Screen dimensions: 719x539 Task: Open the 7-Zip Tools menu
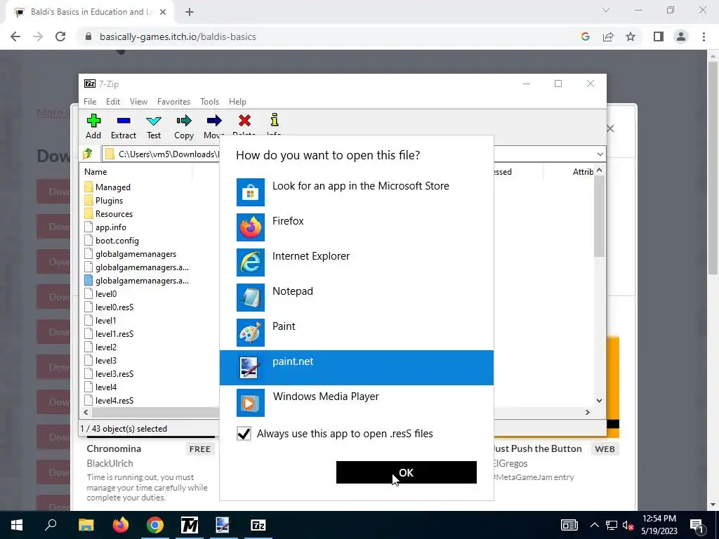(x=209, y=102)
